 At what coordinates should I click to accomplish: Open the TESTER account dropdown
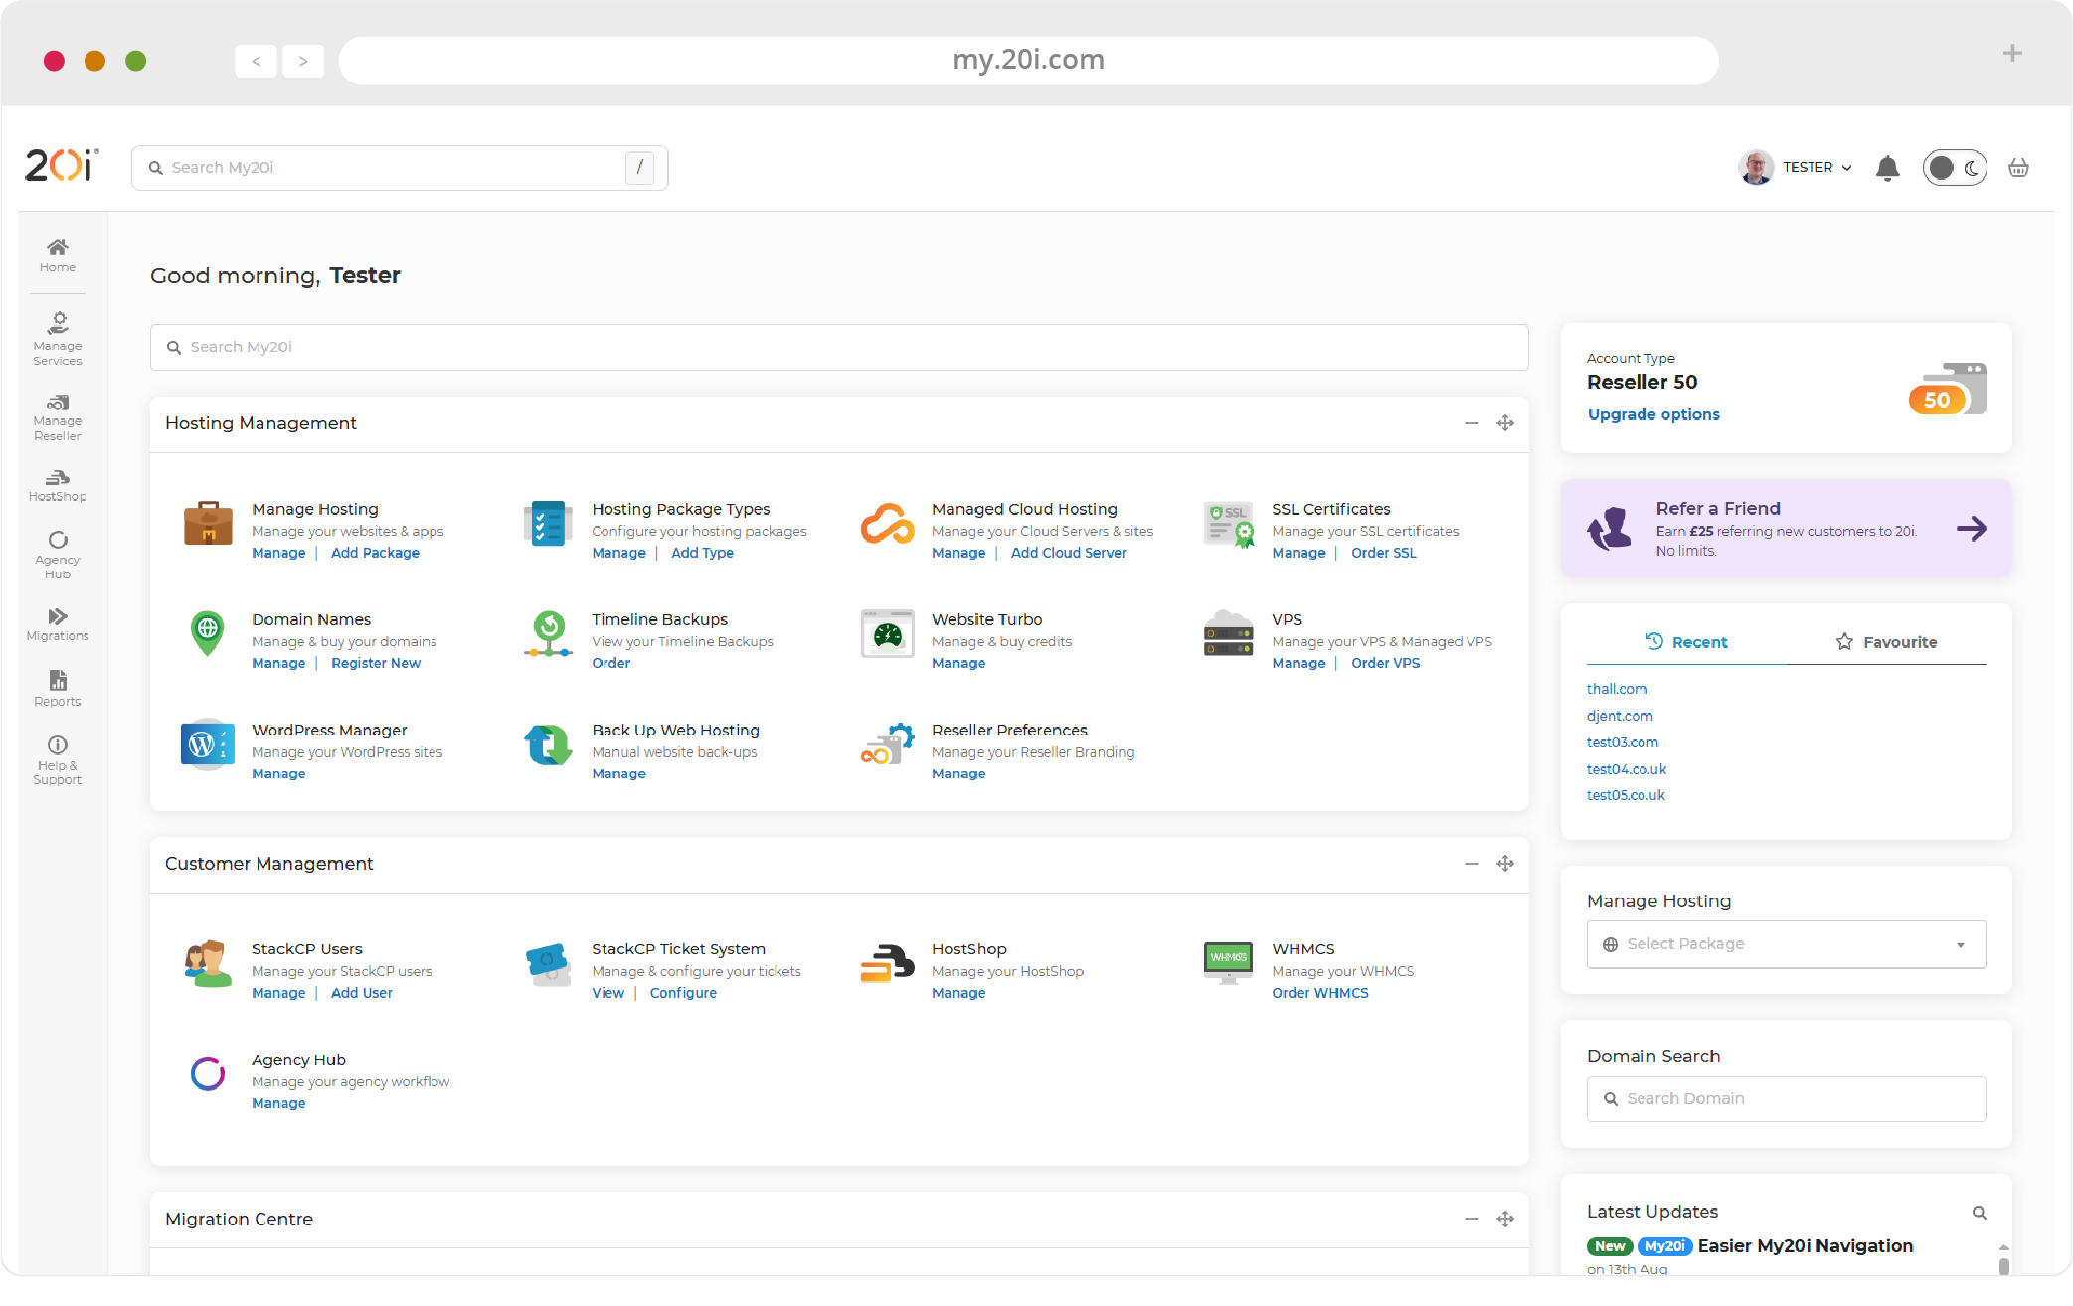pyautogui.click(x=1796, y=168)
